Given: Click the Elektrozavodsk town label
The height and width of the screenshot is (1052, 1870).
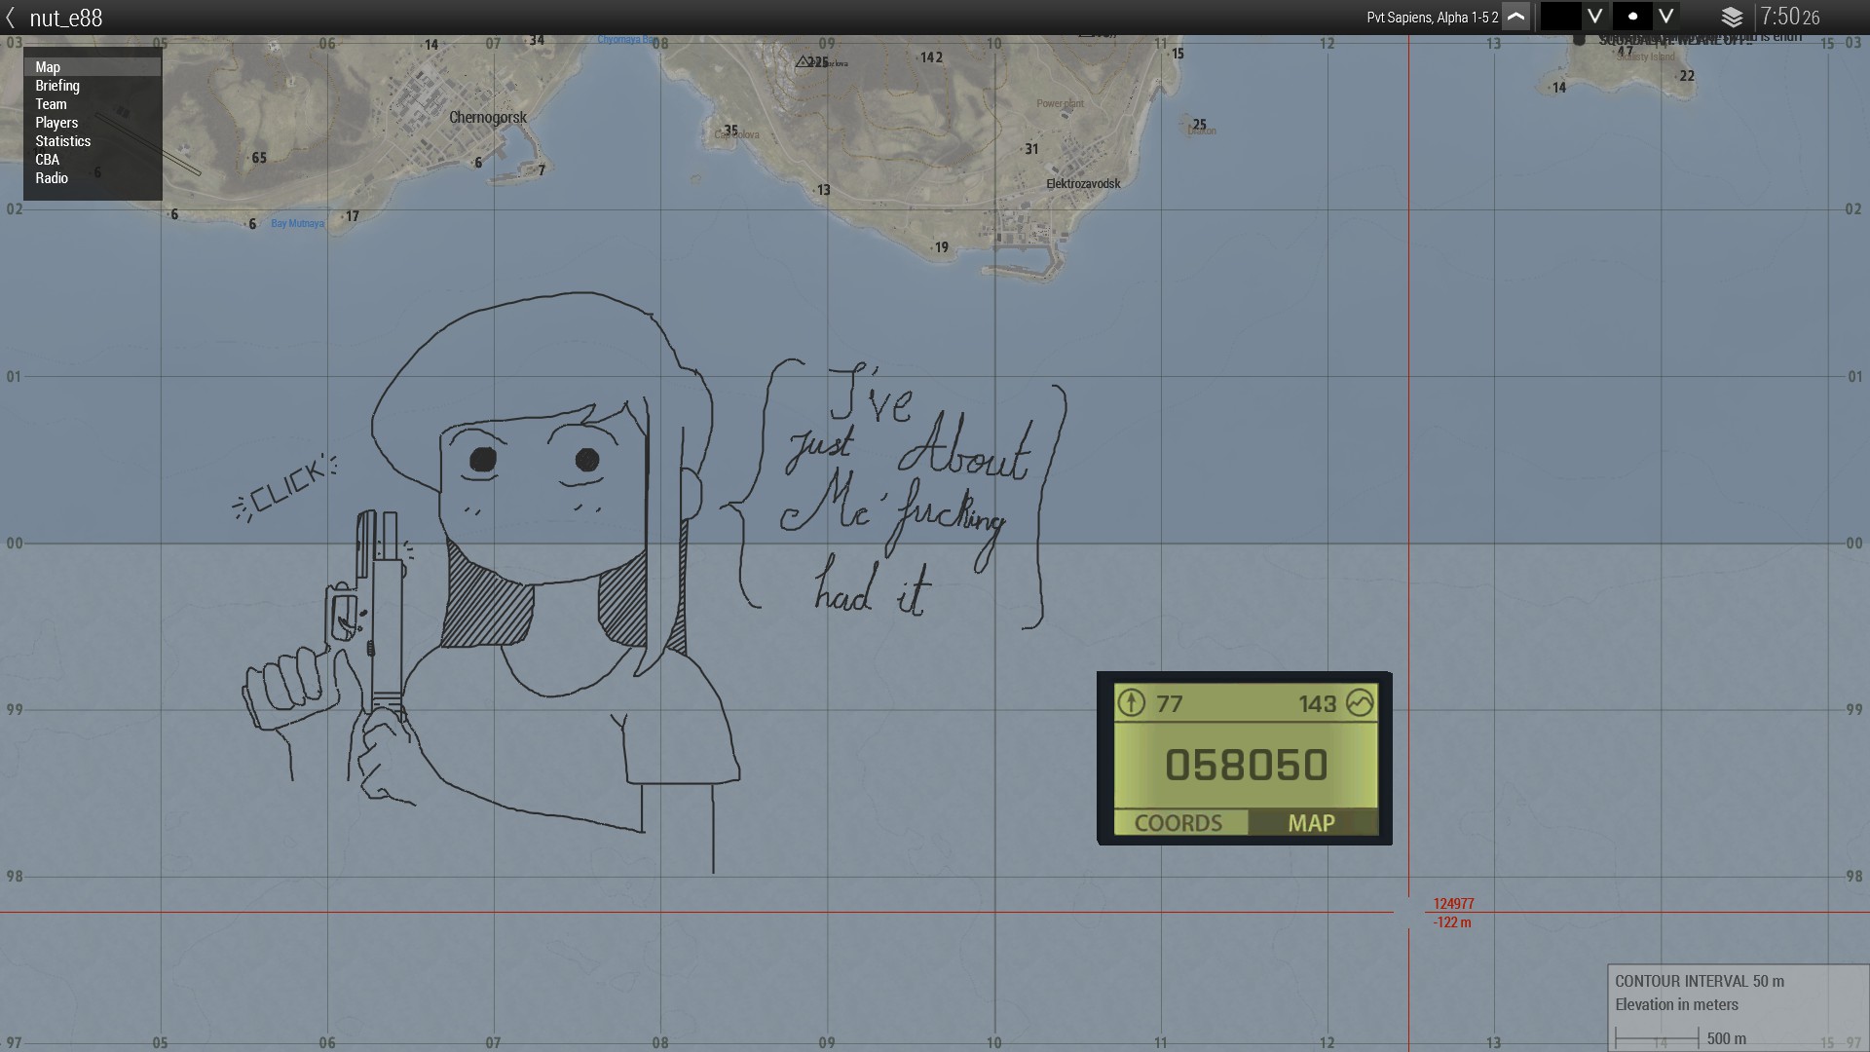Looking at the screenshot, I should click(x=1083, y=184).
